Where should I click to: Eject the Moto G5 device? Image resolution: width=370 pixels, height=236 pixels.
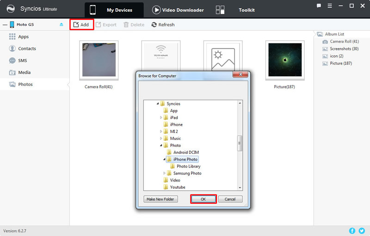tap(62, 24)
